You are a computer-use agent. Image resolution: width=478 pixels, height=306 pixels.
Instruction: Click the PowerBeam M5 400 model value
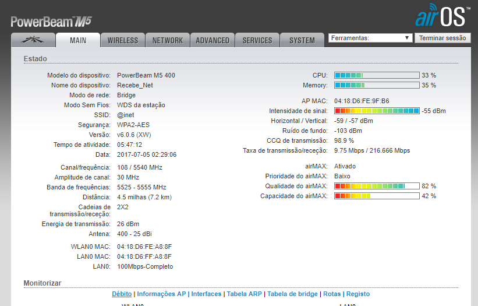click(146, 75)
